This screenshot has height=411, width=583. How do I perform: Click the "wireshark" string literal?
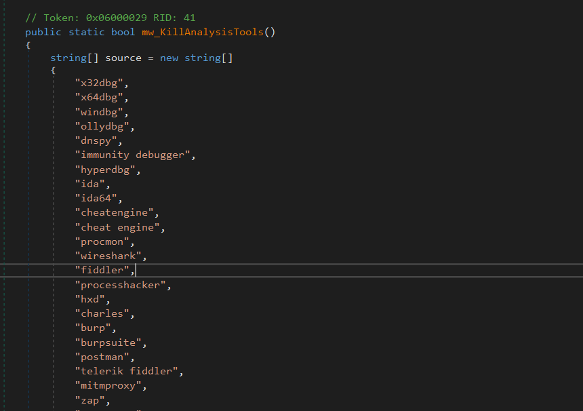tap(108, 256)
